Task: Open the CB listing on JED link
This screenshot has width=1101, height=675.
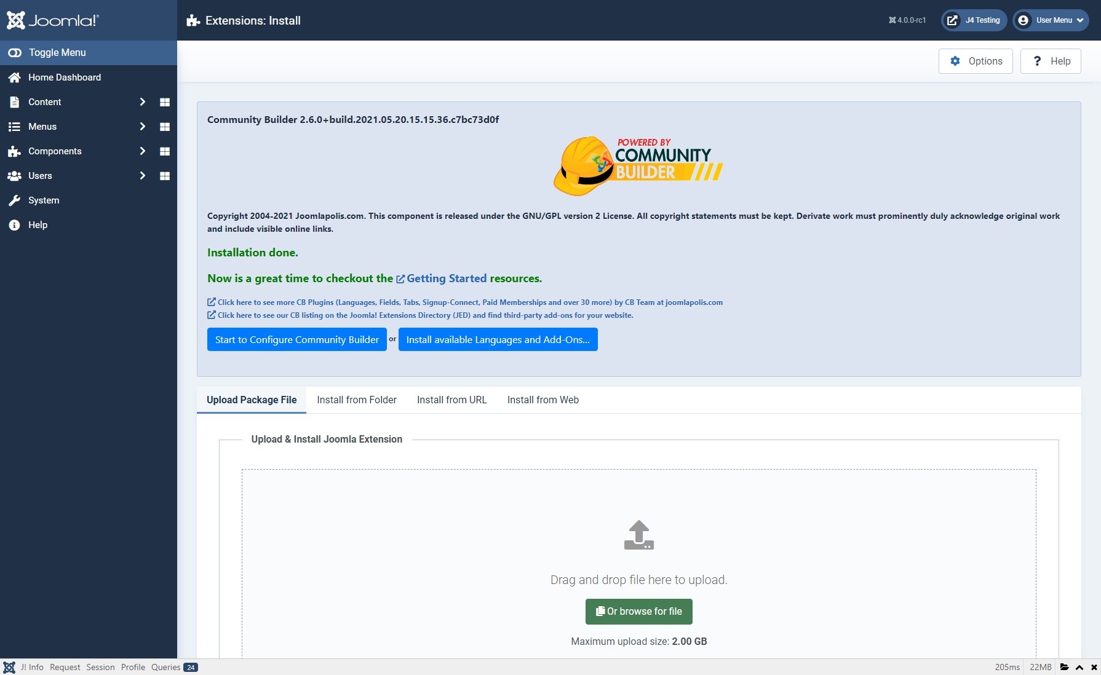Action: point(420,315)
